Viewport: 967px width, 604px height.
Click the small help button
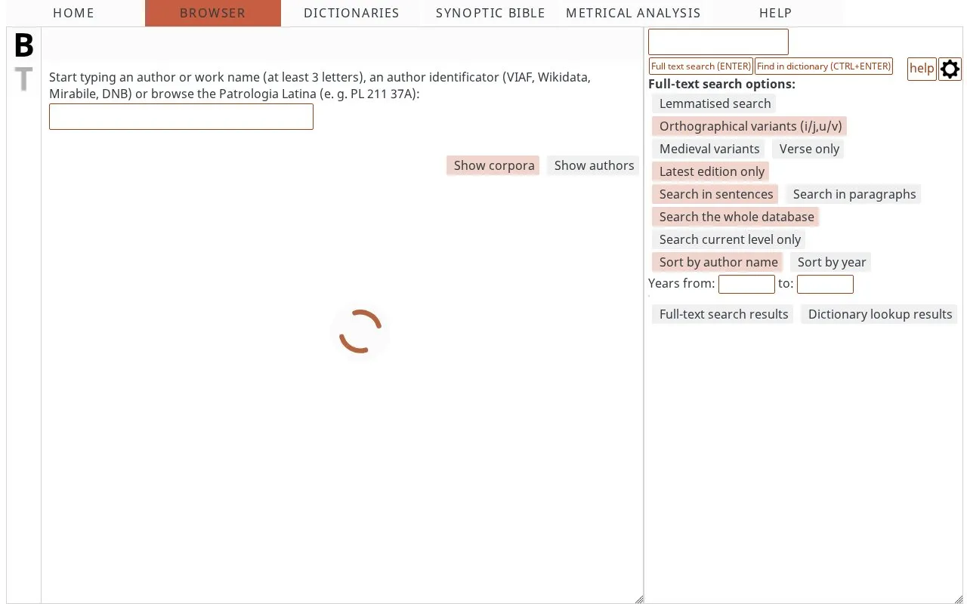(x=922, y=69)
